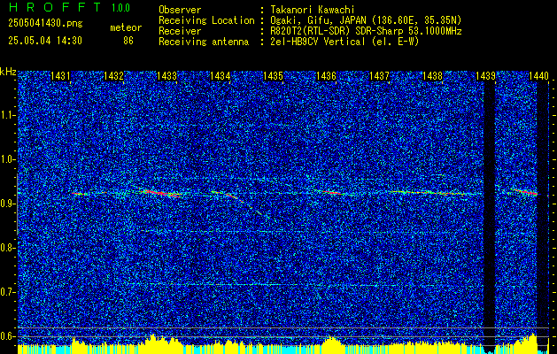Click frequency label 0.6 kHz
Viewport: 557px width, 354px height.
[x=6, y=336]
